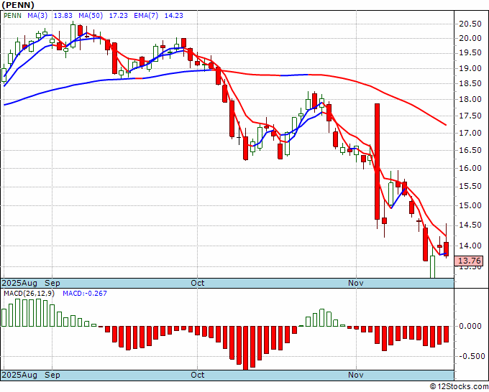Click Nov on price chart date axis
The image size is (489, 392).
coord(356,283)
